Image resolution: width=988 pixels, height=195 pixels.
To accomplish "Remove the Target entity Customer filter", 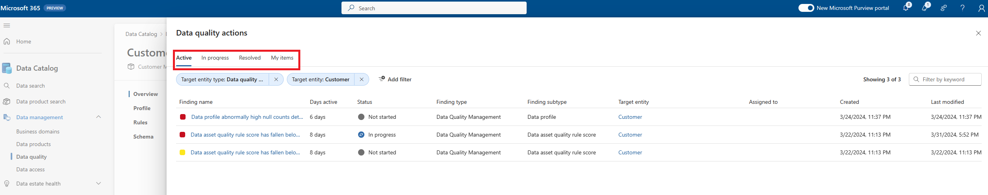I will coord(361,79).
